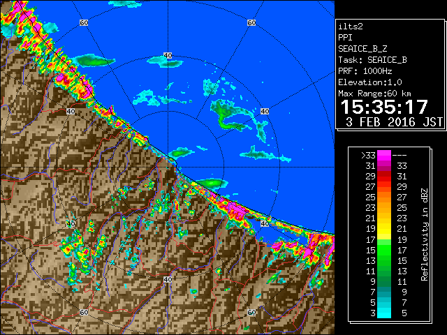Screen dimensions: 447x335
Task: Click the magenta >33 dBZ legend swatch
Action: (x=383, y=156)
